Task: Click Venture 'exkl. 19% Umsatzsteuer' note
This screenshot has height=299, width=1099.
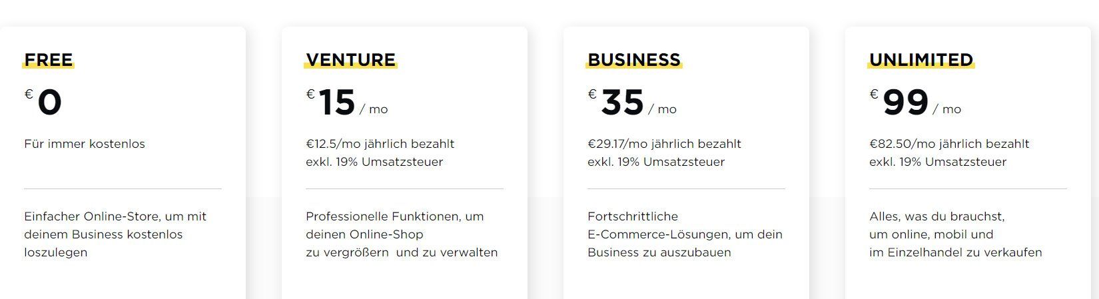Action: [374, 162]
